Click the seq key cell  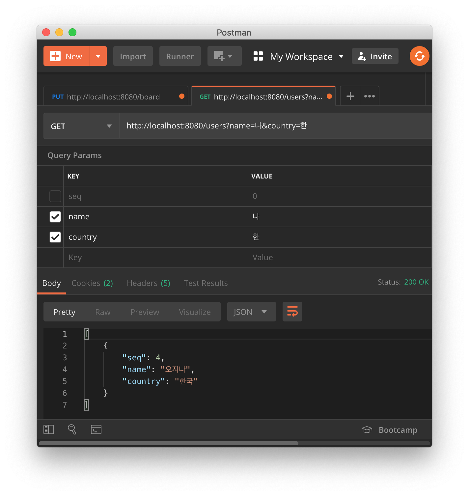155,196
